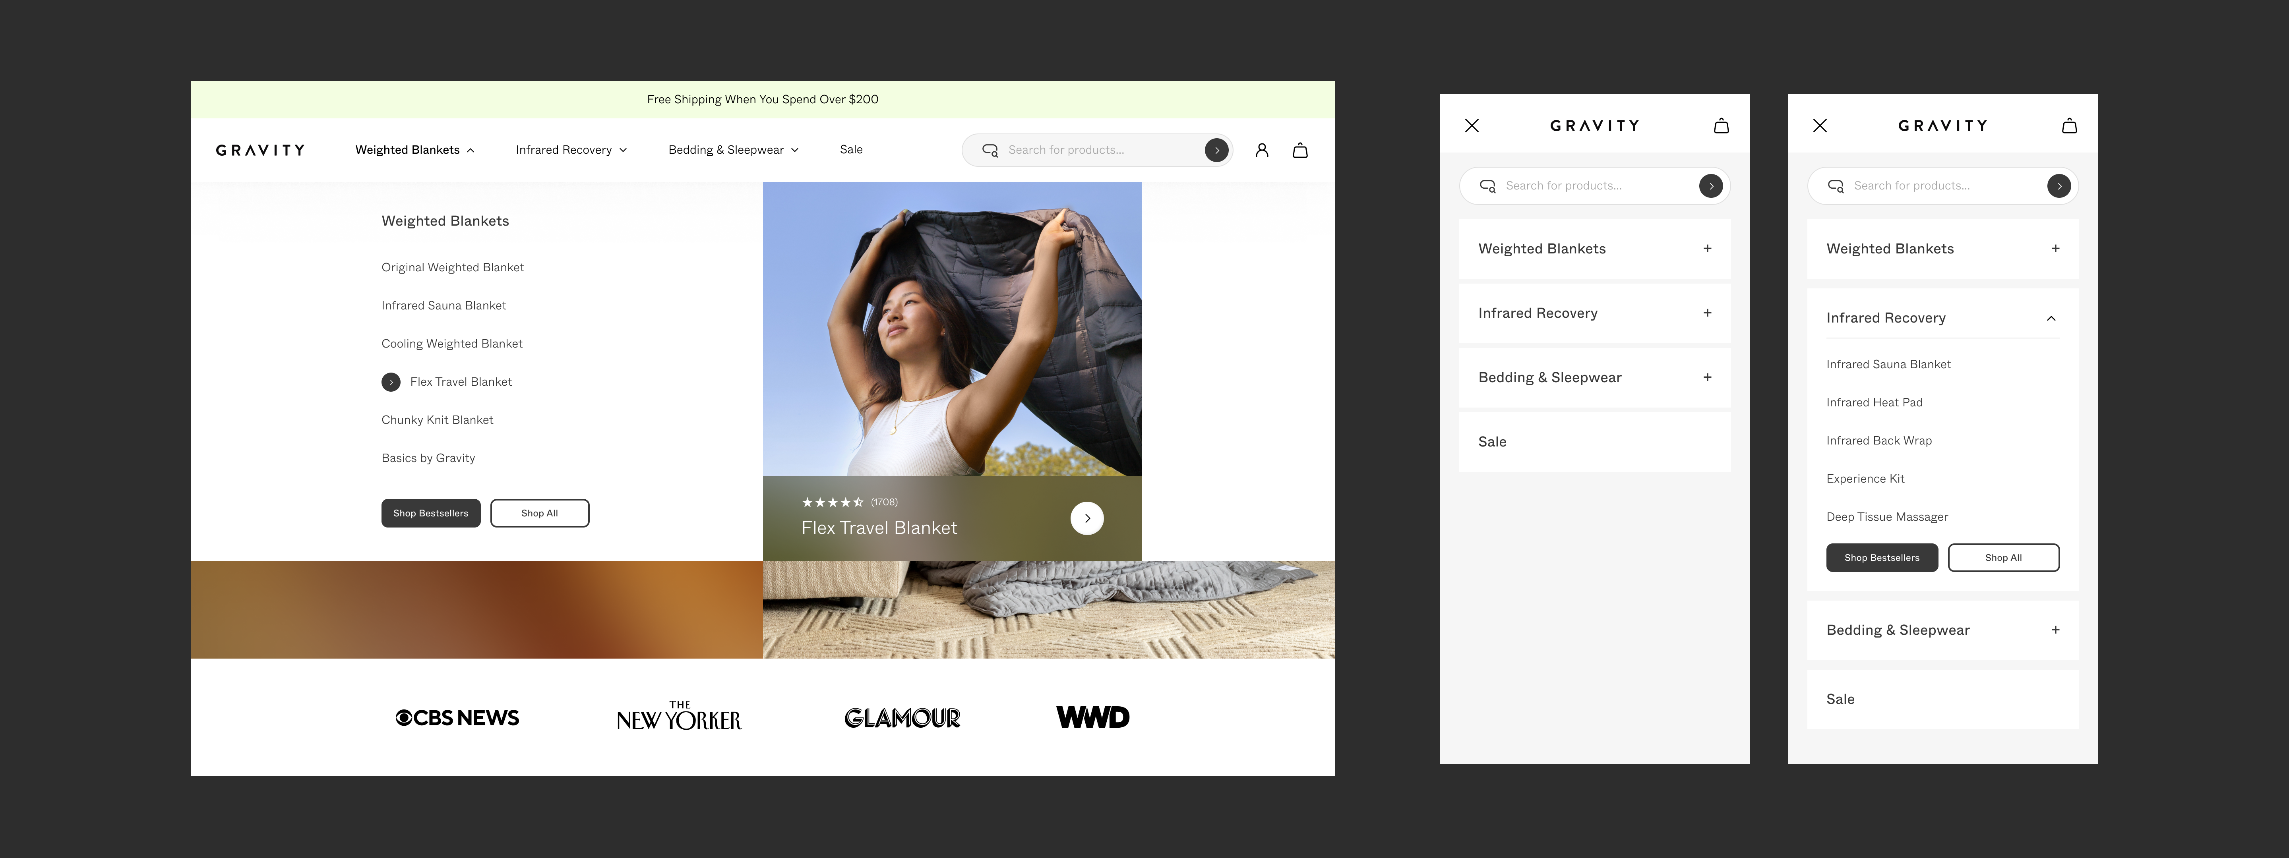Viewport: 2289px width, 858px height.
Task: Click the Gravity logo in desktop header
Action: 260,150
